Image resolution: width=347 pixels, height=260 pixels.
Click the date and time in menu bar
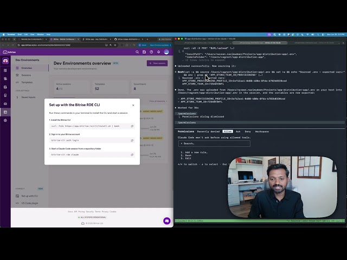click(336, 35)
